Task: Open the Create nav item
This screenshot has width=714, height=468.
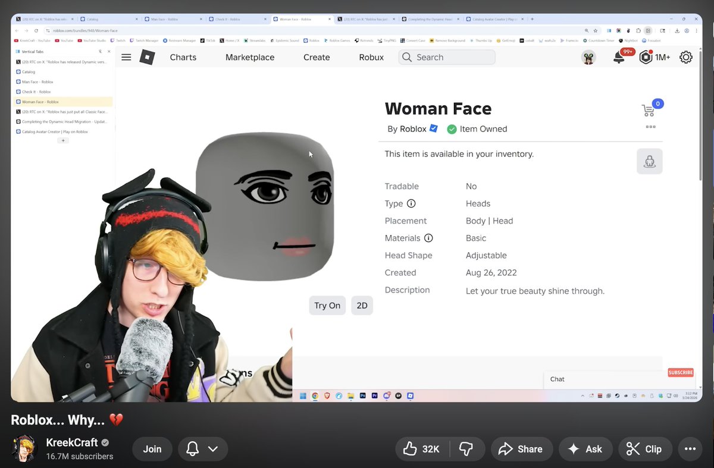Action: coord(317,57)
